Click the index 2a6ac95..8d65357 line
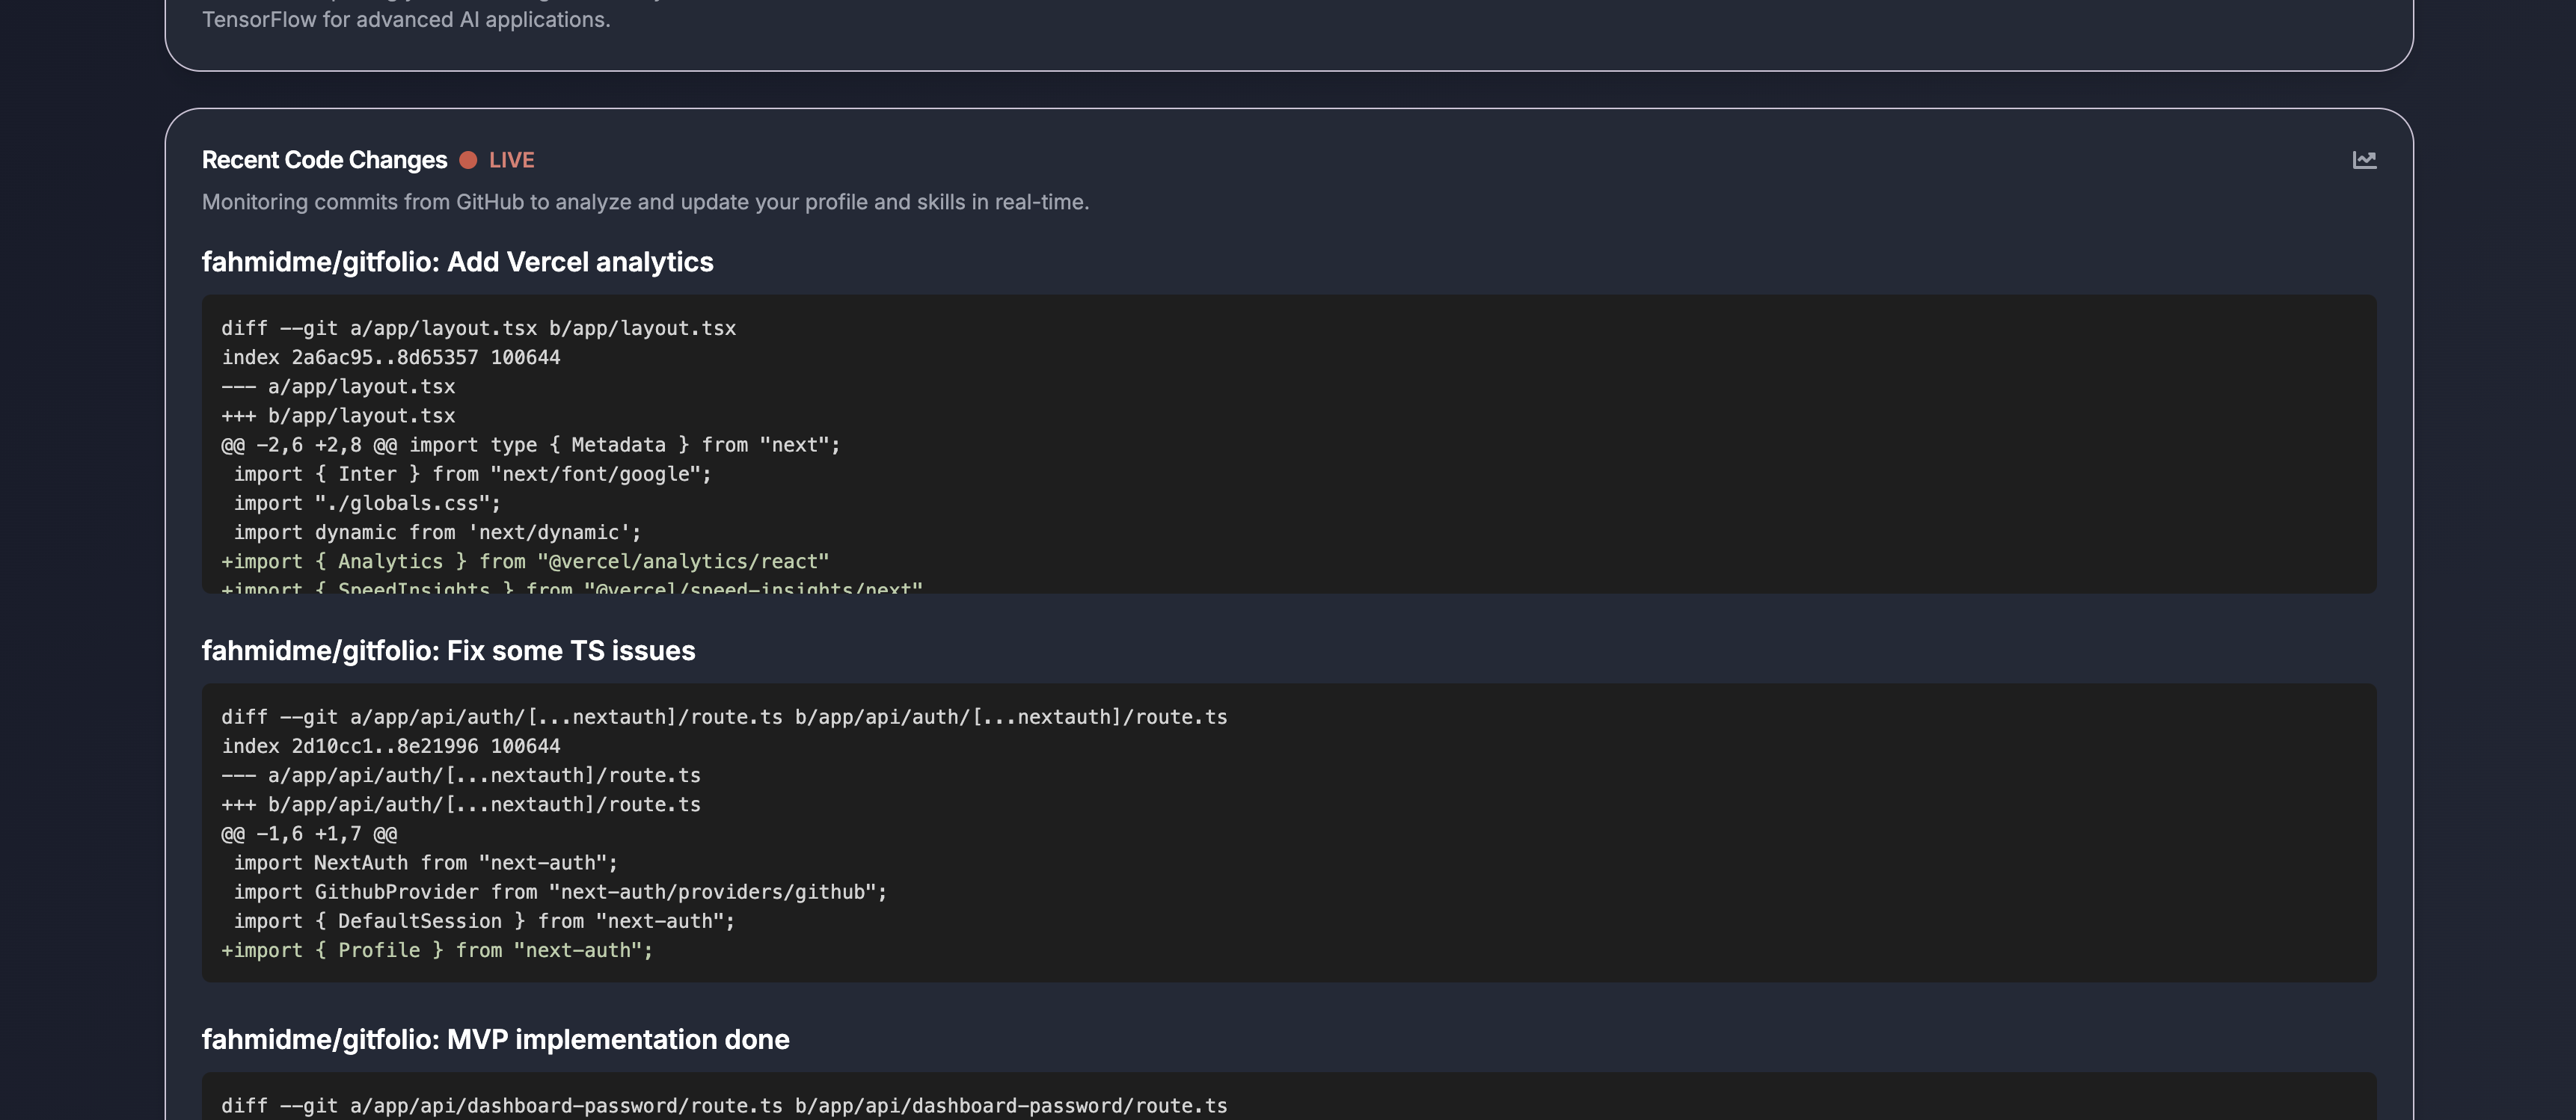Image resolution: width=2576 pixels, height=1120 pixels. [x=390, y=357]
